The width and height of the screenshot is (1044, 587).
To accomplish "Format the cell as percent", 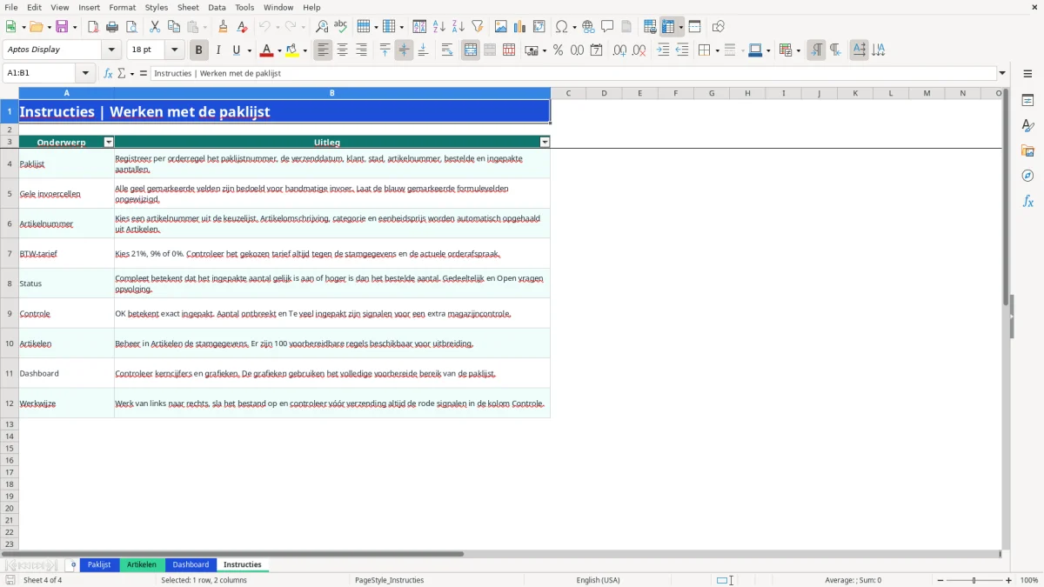I will (x=558, y=50).
